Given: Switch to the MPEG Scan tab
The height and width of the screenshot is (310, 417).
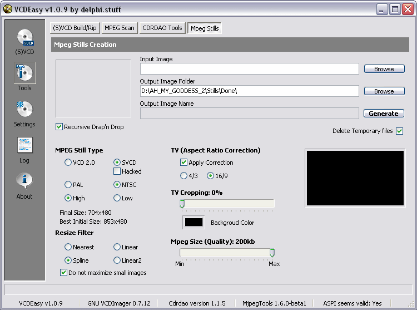Looking at the screenshot, I should point(119,28).
